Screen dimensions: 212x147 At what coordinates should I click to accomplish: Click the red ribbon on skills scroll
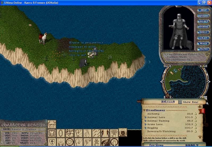202,111
